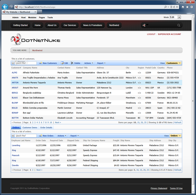Switch to the Order Details tab

point(46,128)
